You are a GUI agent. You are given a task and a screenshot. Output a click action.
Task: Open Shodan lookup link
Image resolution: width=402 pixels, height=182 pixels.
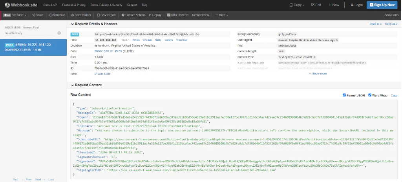(x=147, y=40)
